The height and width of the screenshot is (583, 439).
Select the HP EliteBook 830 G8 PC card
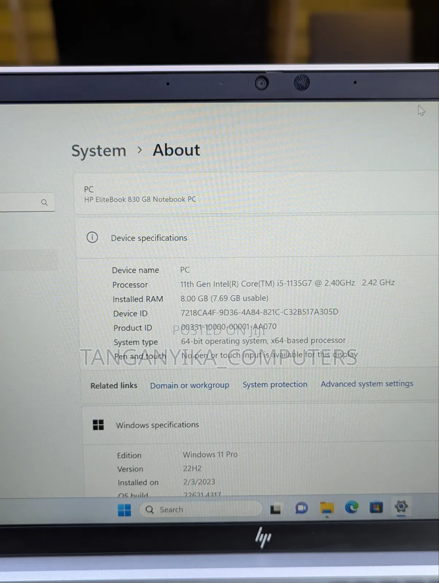(256, 194)
